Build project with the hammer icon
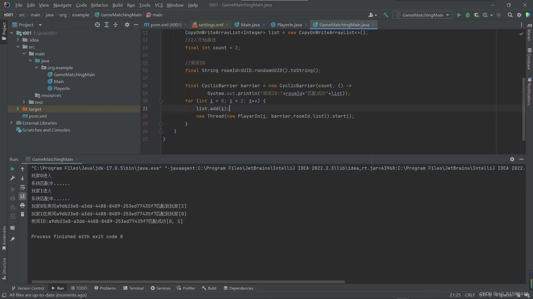Image resolution: width=533 pixels, height=299 pixels. pos(386,15)
